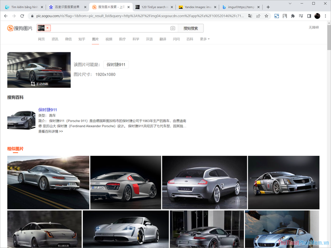Click the 无障碍 accessibility link
The image size is (331, 248).
coord(314,27)
